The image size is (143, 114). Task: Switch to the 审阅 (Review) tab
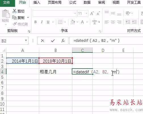[102, 3]
